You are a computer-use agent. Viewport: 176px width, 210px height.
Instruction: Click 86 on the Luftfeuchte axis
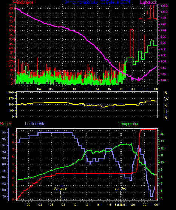pos(4,171)
